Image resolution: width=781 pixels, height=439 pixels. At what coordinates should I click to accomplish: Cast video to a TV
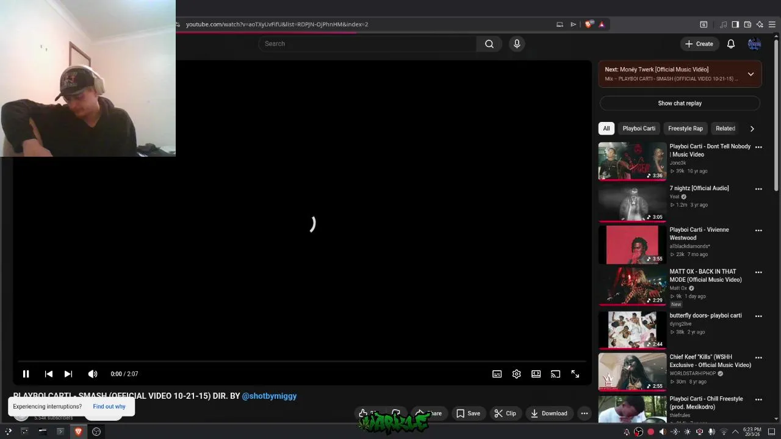pyautogui.click(x=555, y=374)
